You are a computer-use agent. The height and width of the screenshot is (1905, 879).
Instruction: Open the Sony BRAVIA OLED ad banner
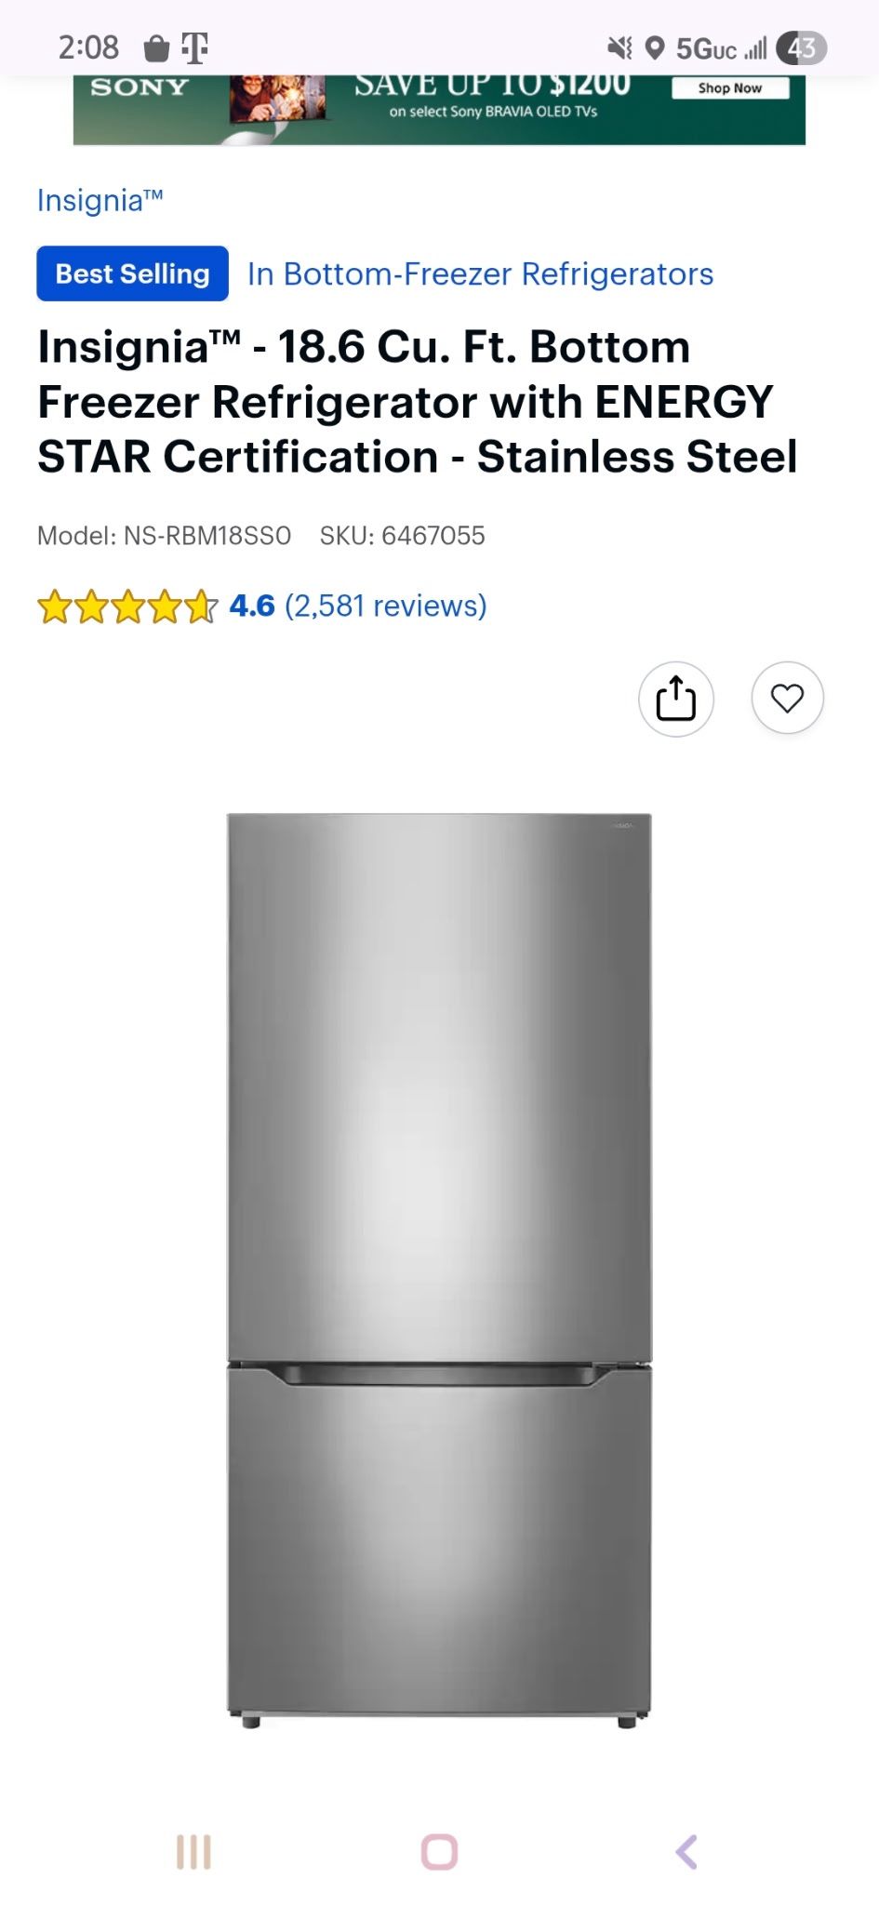439,109
